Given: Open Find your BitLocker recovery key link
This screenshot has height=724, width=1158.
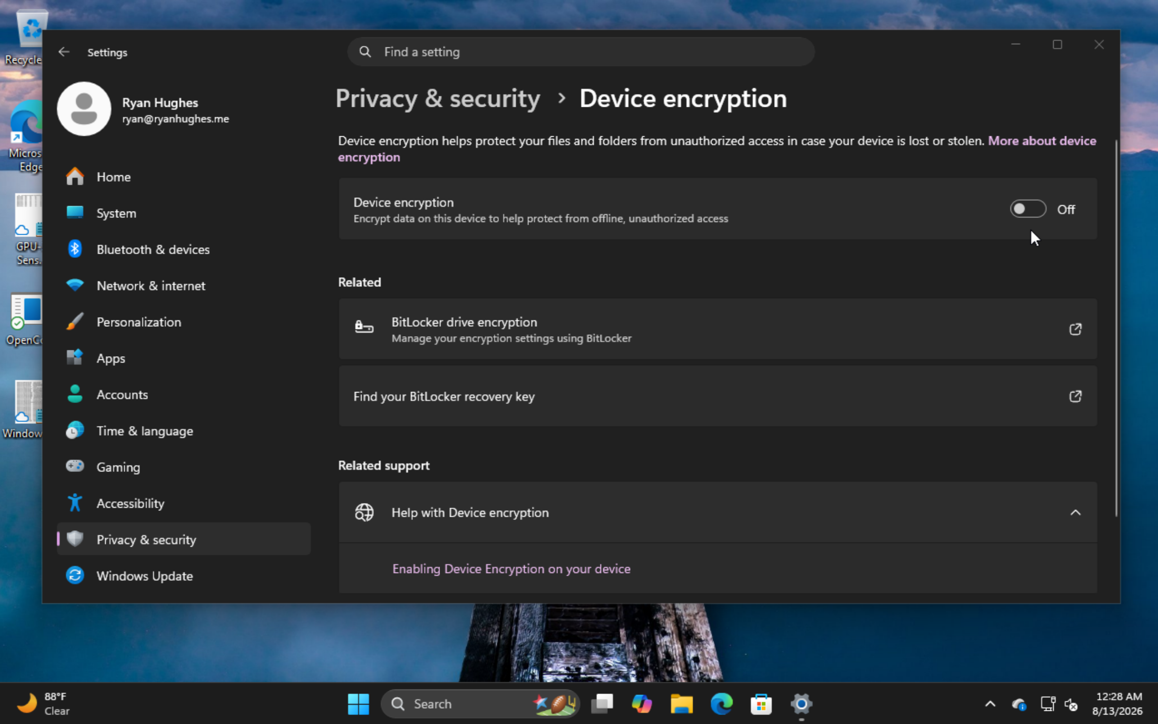Looking at the screenshot, I should point(717,396).
